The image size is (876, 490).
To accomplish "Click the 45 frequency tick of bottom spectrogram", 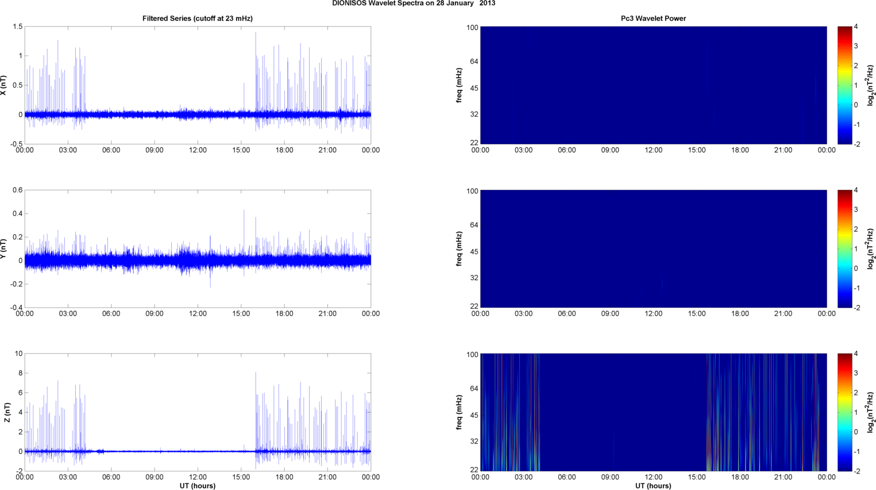I will pyautogui.click(x=474, y=415).
